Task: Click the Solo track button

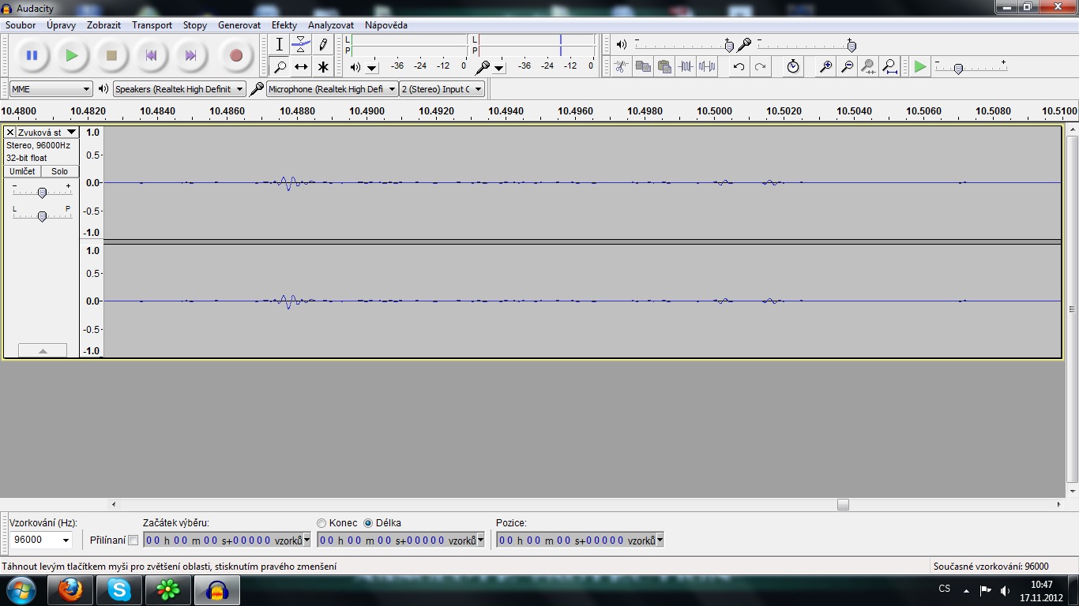Action: pos(60,171)
